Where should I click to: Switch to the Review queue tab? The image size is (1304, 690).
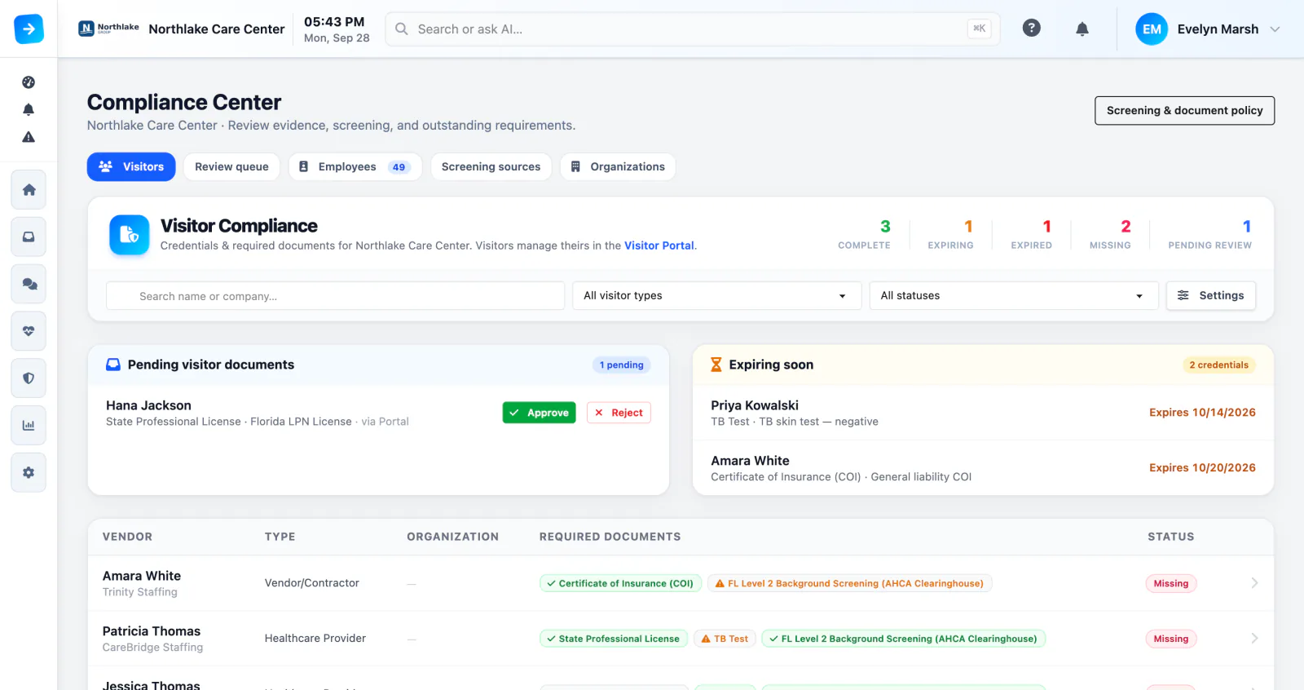tap(231, 166)
